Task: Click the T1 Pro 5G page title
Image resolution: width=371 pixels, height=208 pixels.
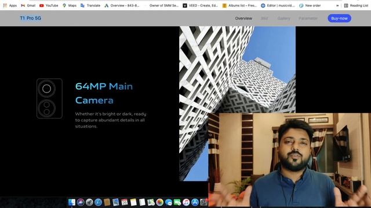Action: tap(31, 18)
